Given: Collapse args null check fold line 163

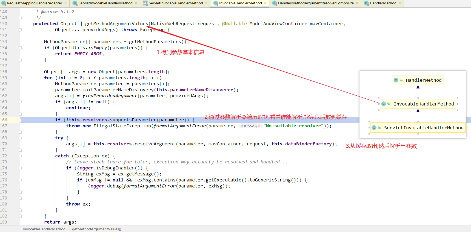Looking at the screenshot, I should click(x=20, y=102).
